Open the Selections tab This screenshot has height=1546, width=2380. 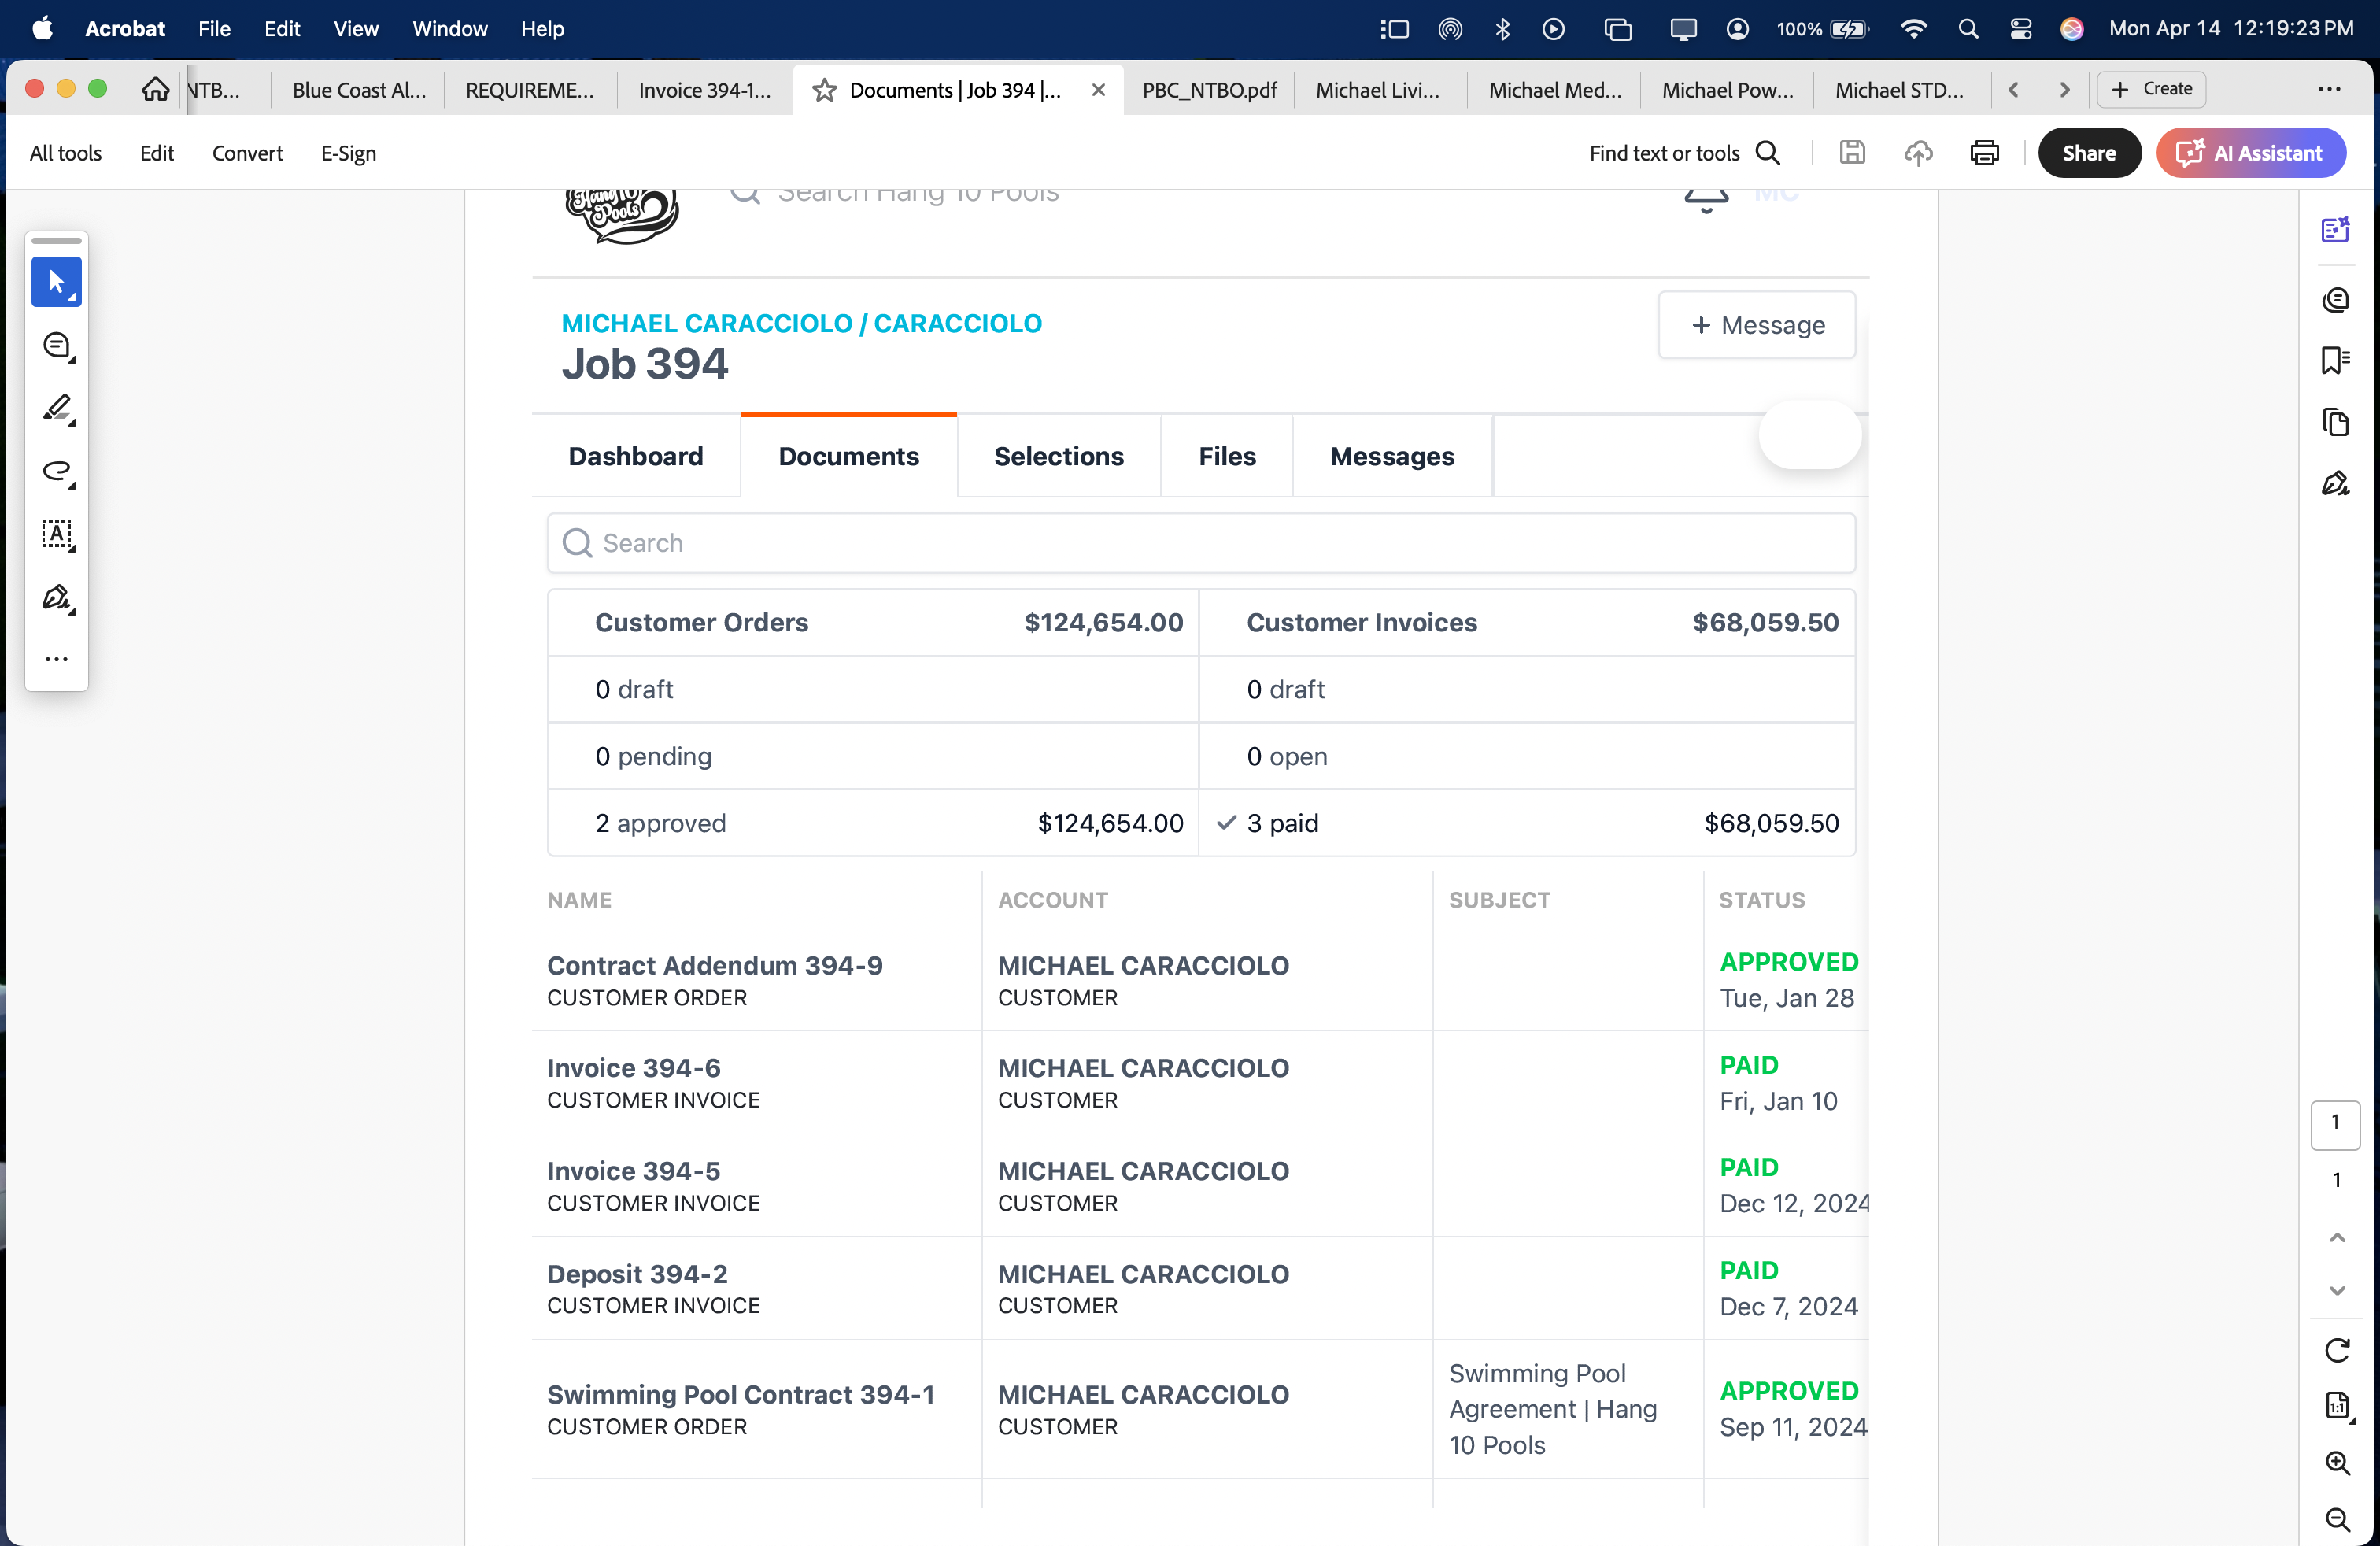(1058, 456)
